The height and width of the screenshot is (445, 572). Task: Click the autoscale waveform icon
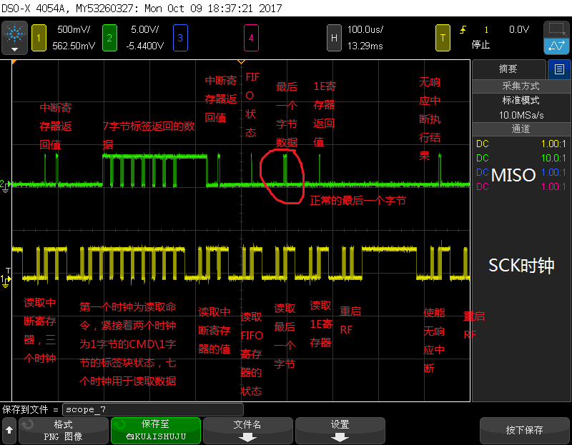556,46
